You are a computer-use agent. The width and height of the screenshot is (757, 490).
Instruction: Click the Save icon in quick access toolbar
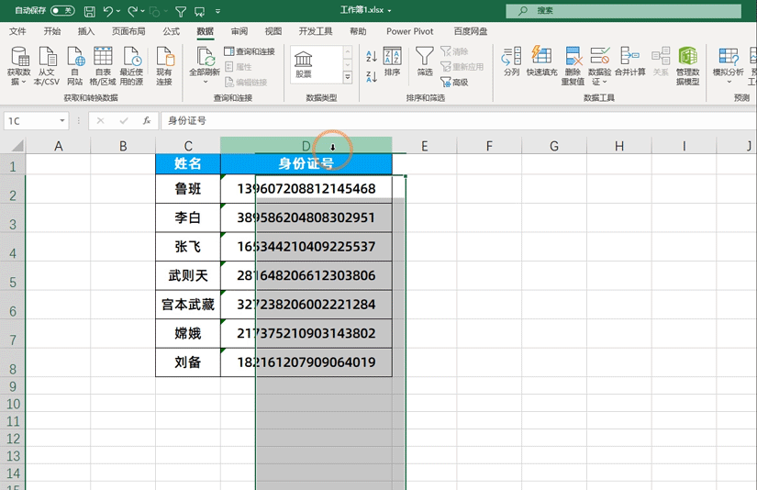pyautogui.click(x=89, y=11)
